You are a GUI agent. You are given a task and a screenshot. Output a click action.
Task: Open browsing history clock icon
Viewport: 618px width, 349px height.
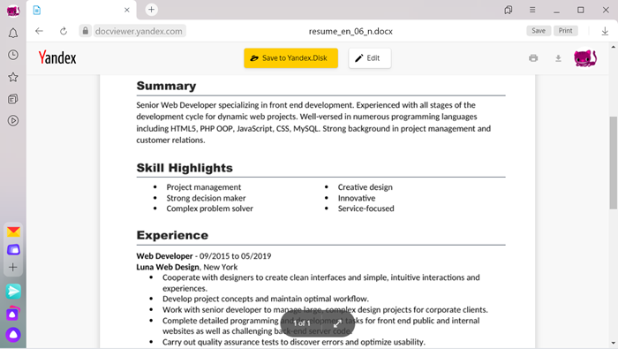13,55
